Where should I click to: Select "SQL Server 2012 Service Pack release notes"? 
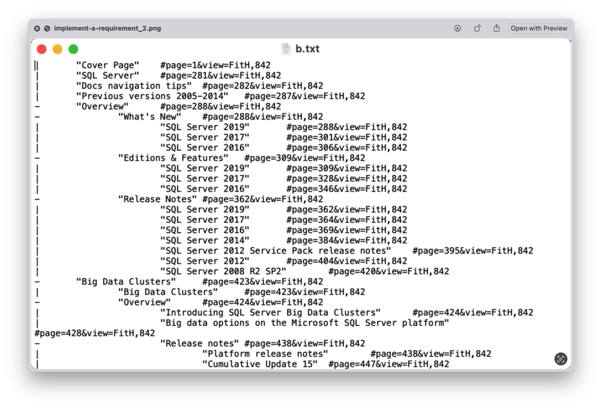276,251
